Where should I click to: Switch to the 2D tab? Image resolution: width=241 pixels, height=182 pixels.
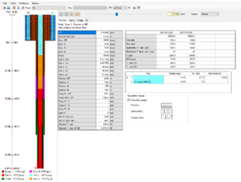click(87, 20)
